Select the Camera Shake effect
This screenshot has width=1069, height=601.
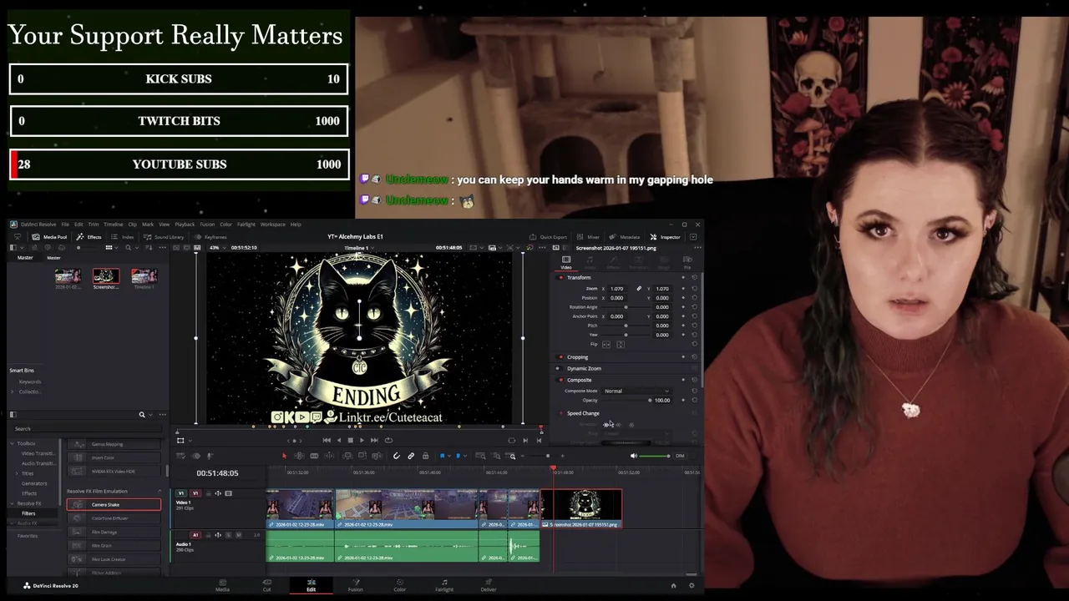pos(114,505)
